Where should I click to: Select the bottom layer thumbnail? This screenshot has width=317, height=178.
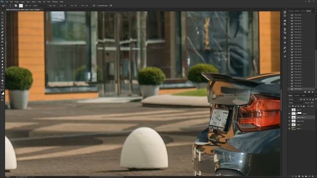click(x=294, y=129)
